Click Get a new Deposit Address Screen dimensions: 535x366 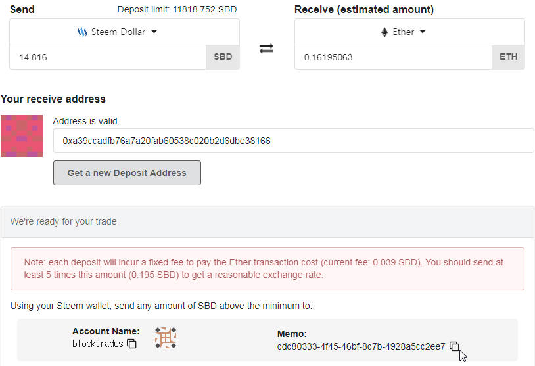(x=127, y=173)
